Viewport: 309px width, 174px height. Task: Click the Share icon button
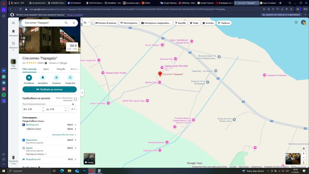point(70,78)
